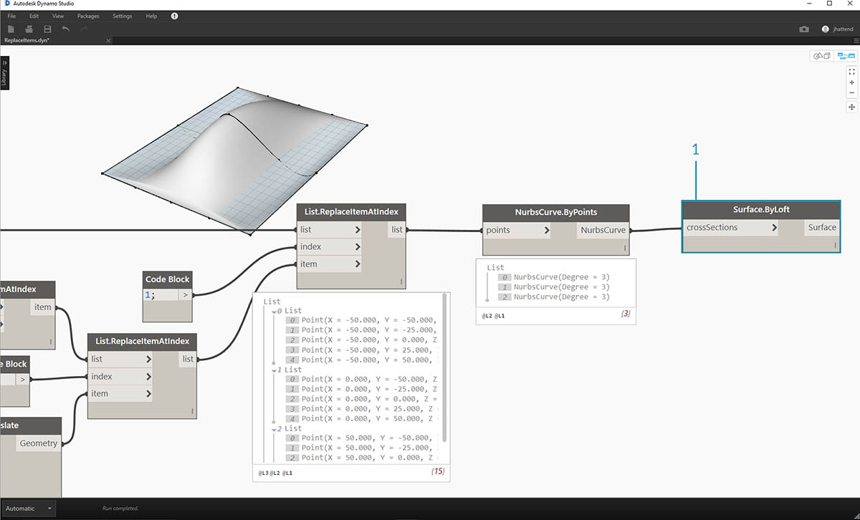The image size is (860, 520).
Task: Click the minus zoom out icon
Action: click(x=852, y=92)
